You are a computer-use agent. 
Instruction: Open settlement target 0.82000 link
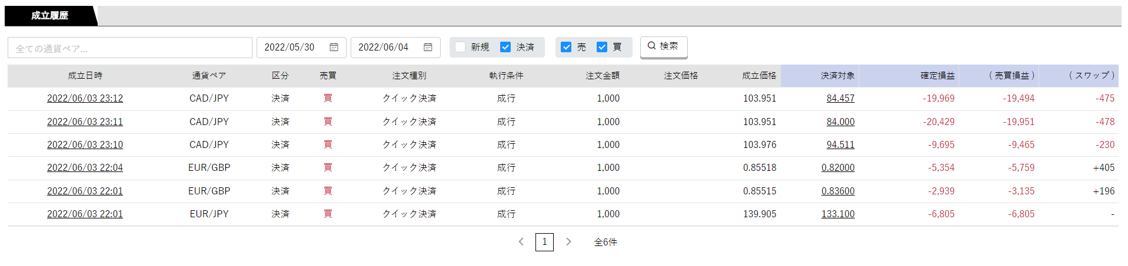(x=838, y=168)
